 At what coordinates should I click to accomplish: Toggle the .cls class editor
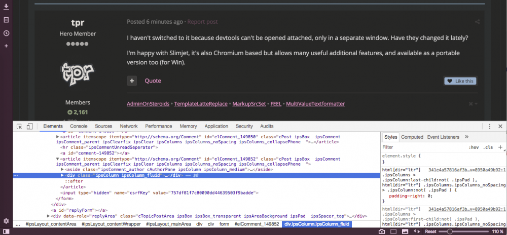488,147
